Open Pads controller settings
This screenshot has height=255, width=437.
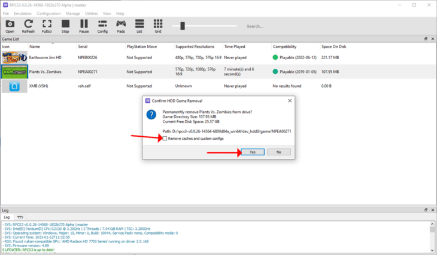pos(121,26)
